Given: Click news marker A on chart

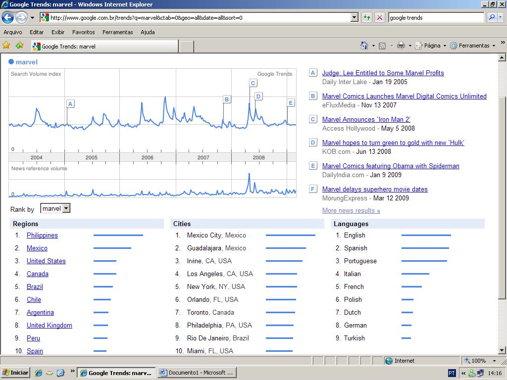Looking at the screenshot, I should click(x=70, y=104).
